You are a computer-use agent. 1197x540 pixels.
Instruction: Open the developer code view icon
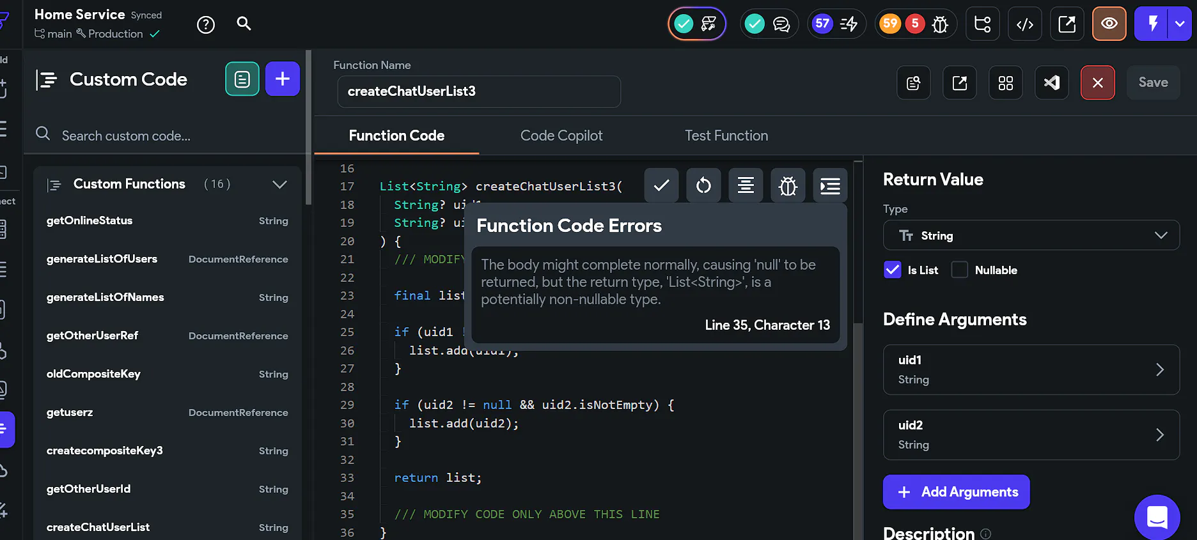point(1025,24)
